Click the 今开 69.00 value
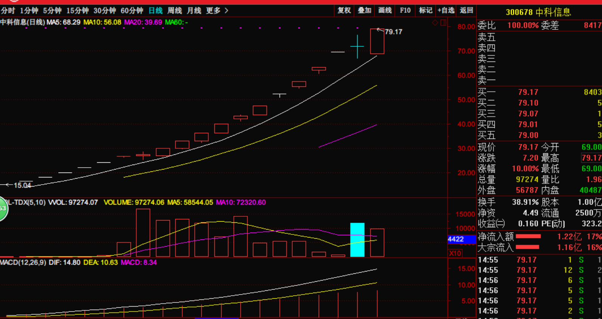Screen dimensions: 602x319 [591, 147]
